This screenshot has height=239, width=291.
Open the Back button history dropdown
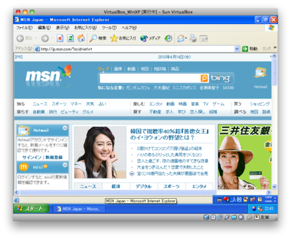click(36, 38)
